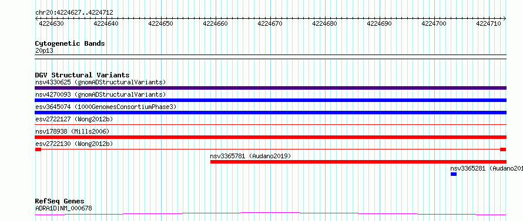Viewport: 523px width, 221px height.
Task: Click the Cytogenetic Bands track heading
Action: (70, 43)
